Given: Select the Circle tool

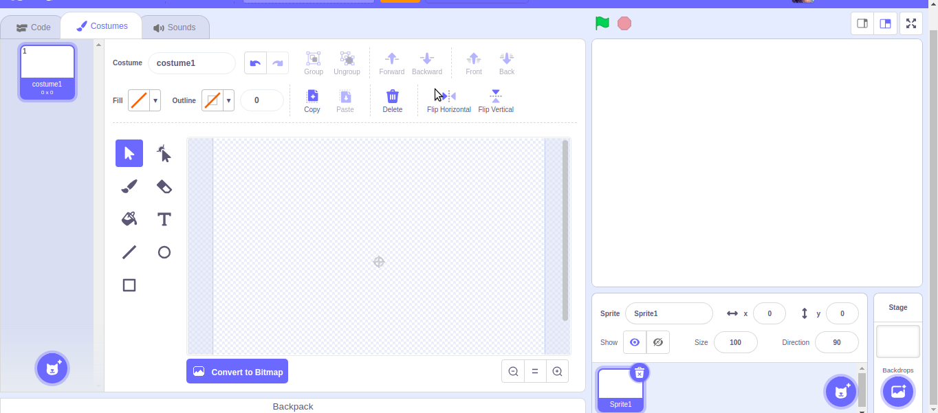Looking at the screenshot, I should coord(164,252).
